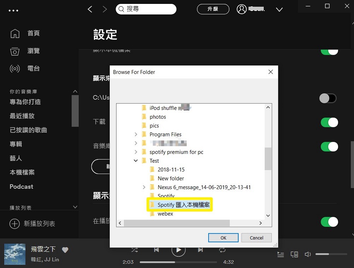
Task: Open 已按讚的歌曲 liked songs
Action: (x=28, y=130)
